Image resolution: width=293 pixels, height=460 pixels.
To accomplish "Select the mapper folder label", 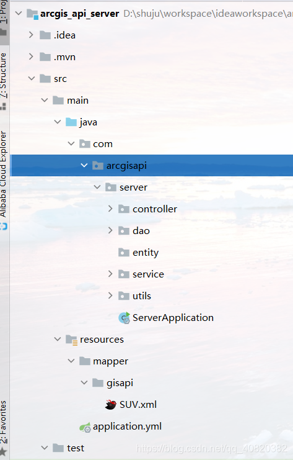I will click(x=111, y=362).
